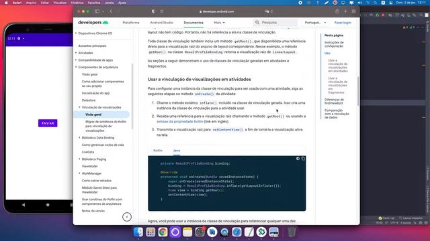Open Launchpad from the Dock

pyautogui.click(x=150, y=232)
